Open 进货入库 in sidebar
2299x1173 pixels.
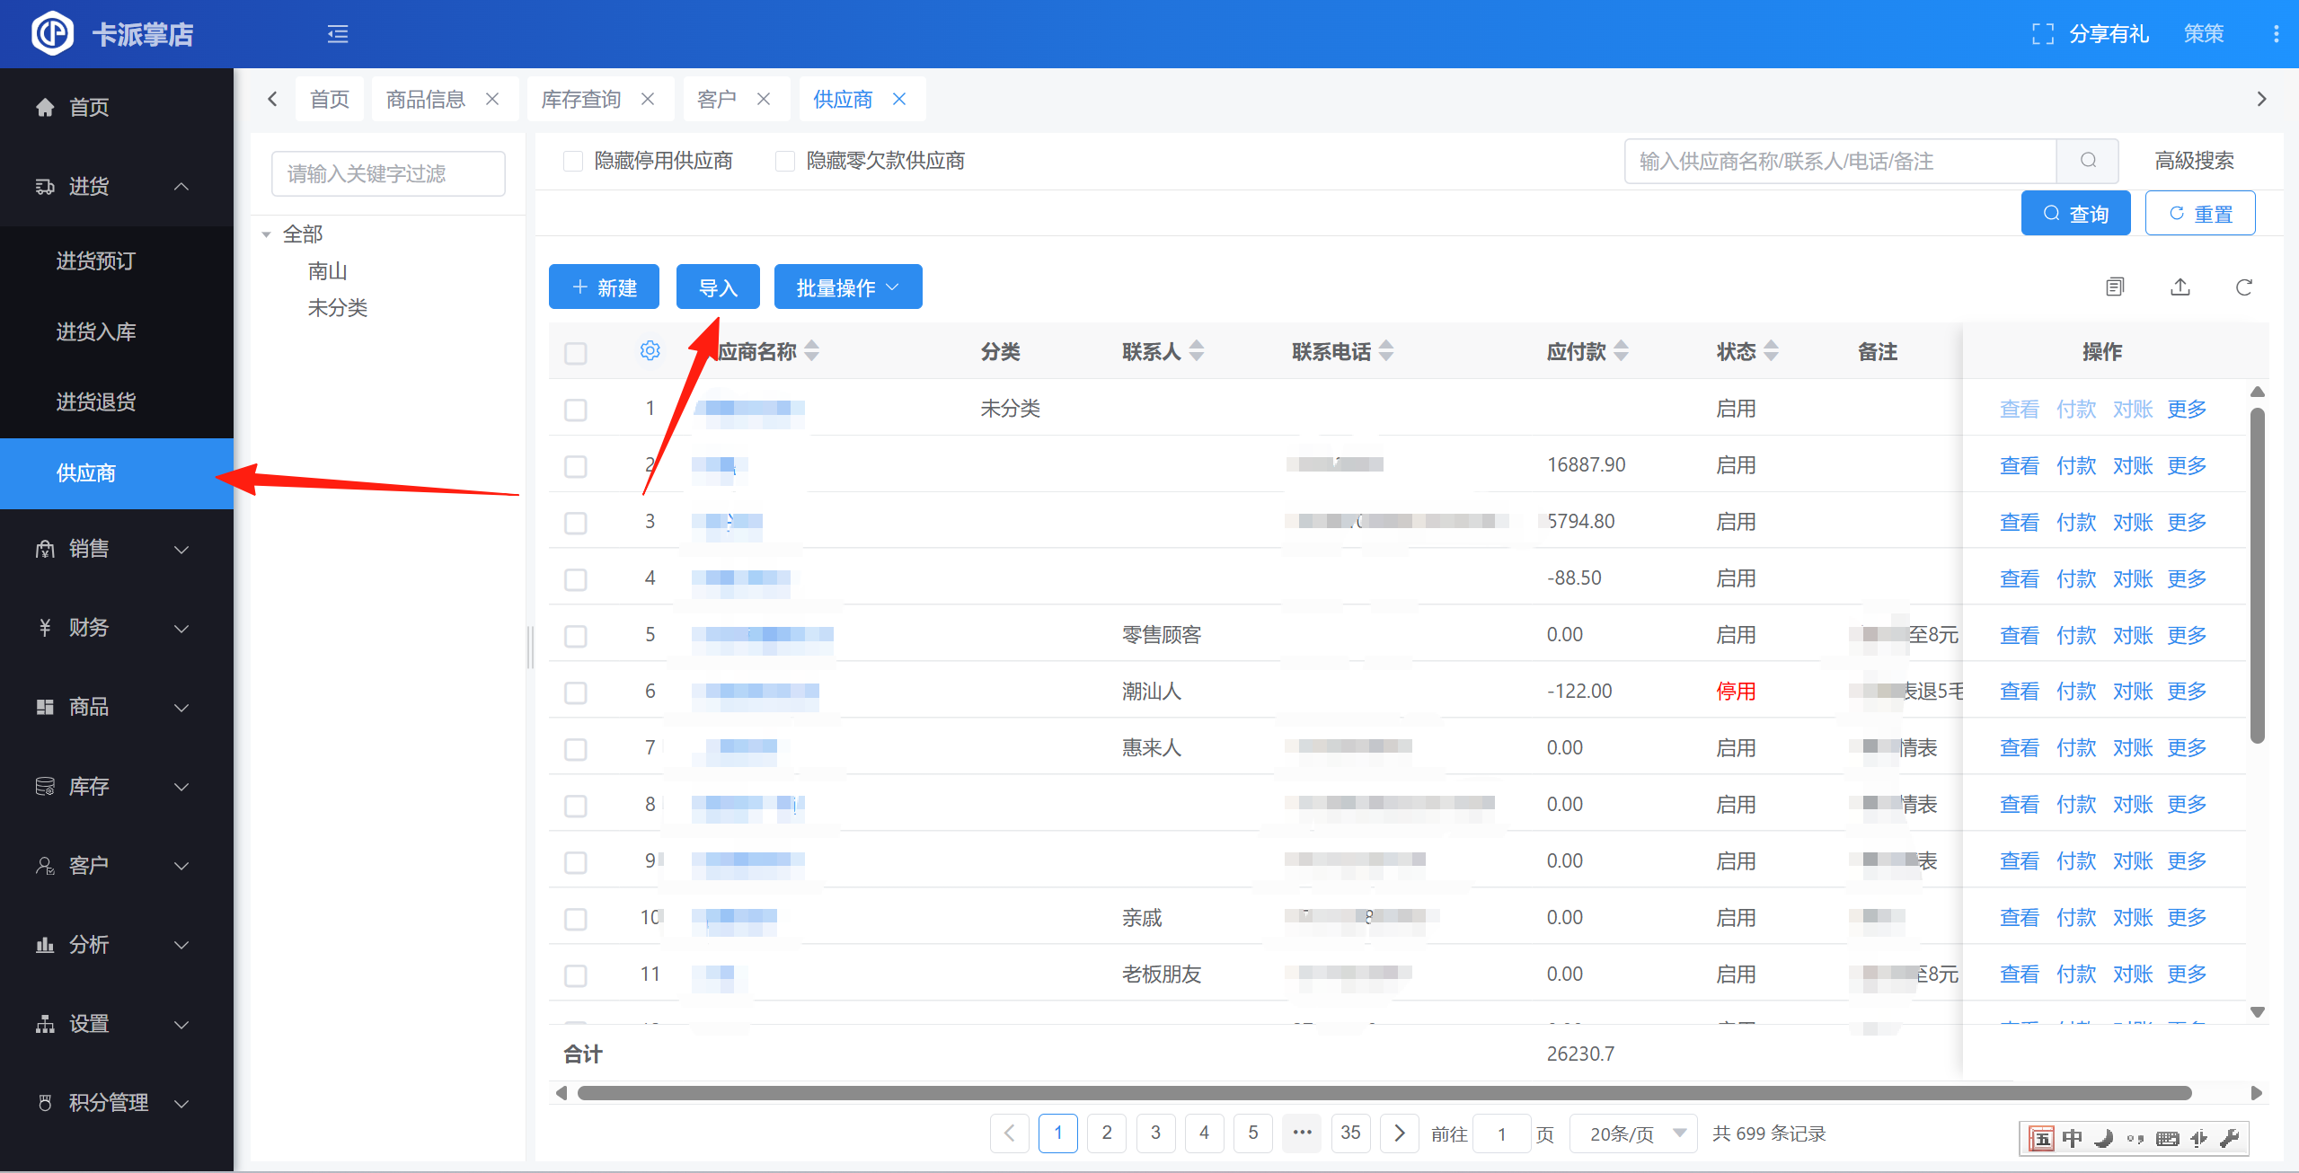[x=96, y=331]
